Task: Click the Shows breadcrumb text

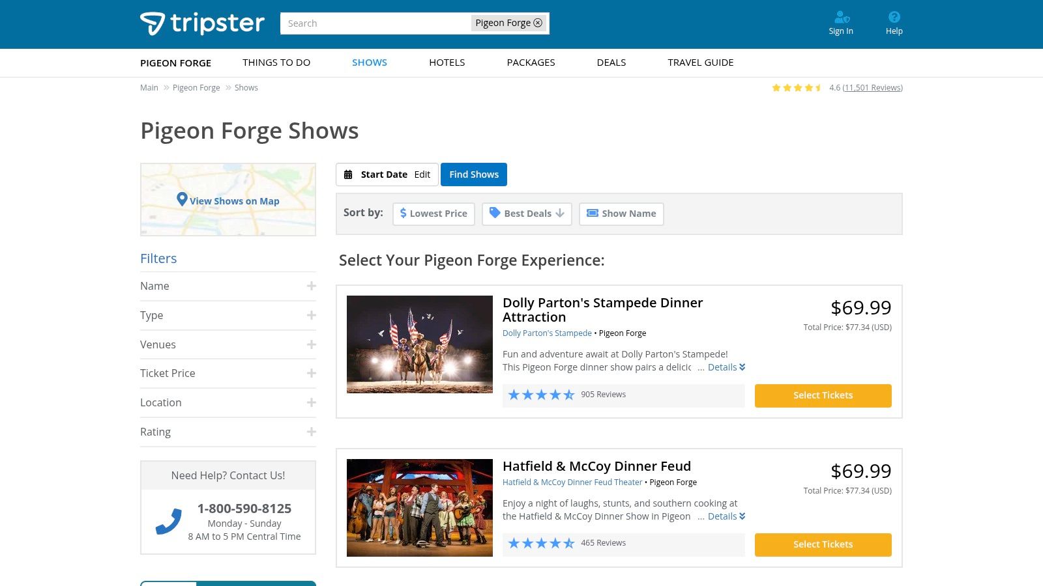Action: tap(246, 88)
